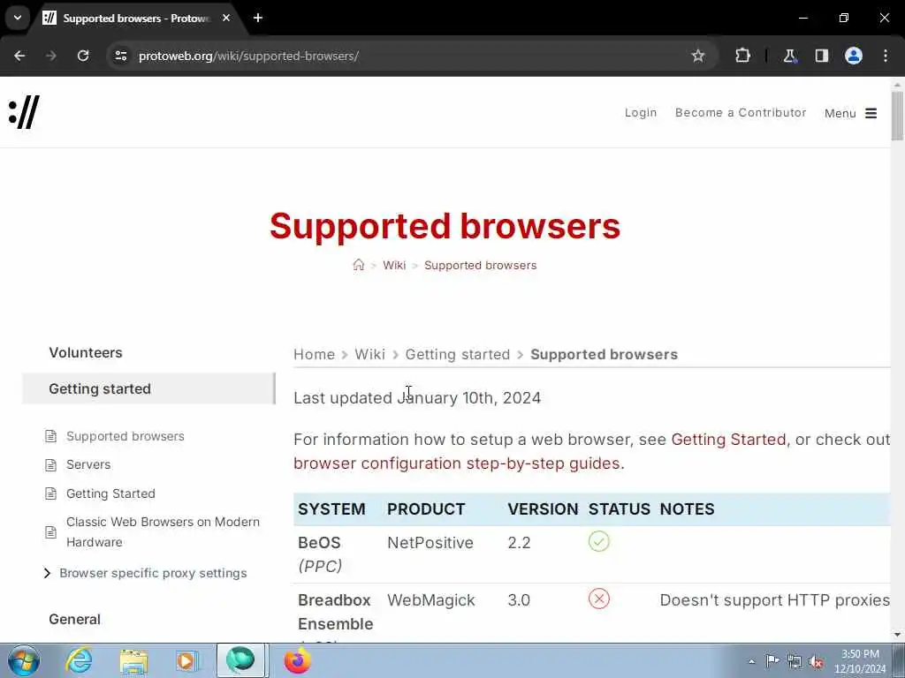Click the muted volume tray icon

coord(816,662)
